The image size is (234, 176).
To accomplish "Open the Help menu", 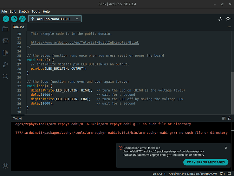I will tap(46, 11).
